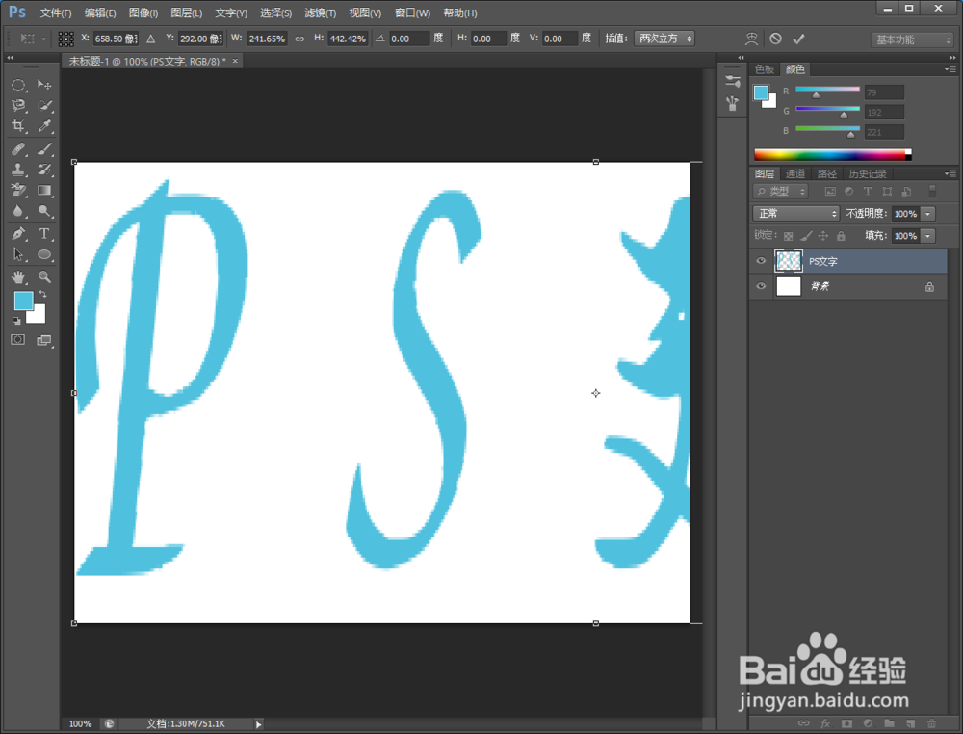Toggle lock transparent pixels

789,236
